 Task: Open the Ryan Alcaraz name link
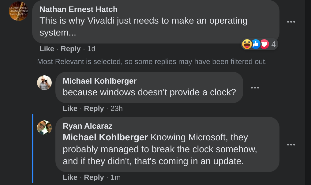[88, 126]
